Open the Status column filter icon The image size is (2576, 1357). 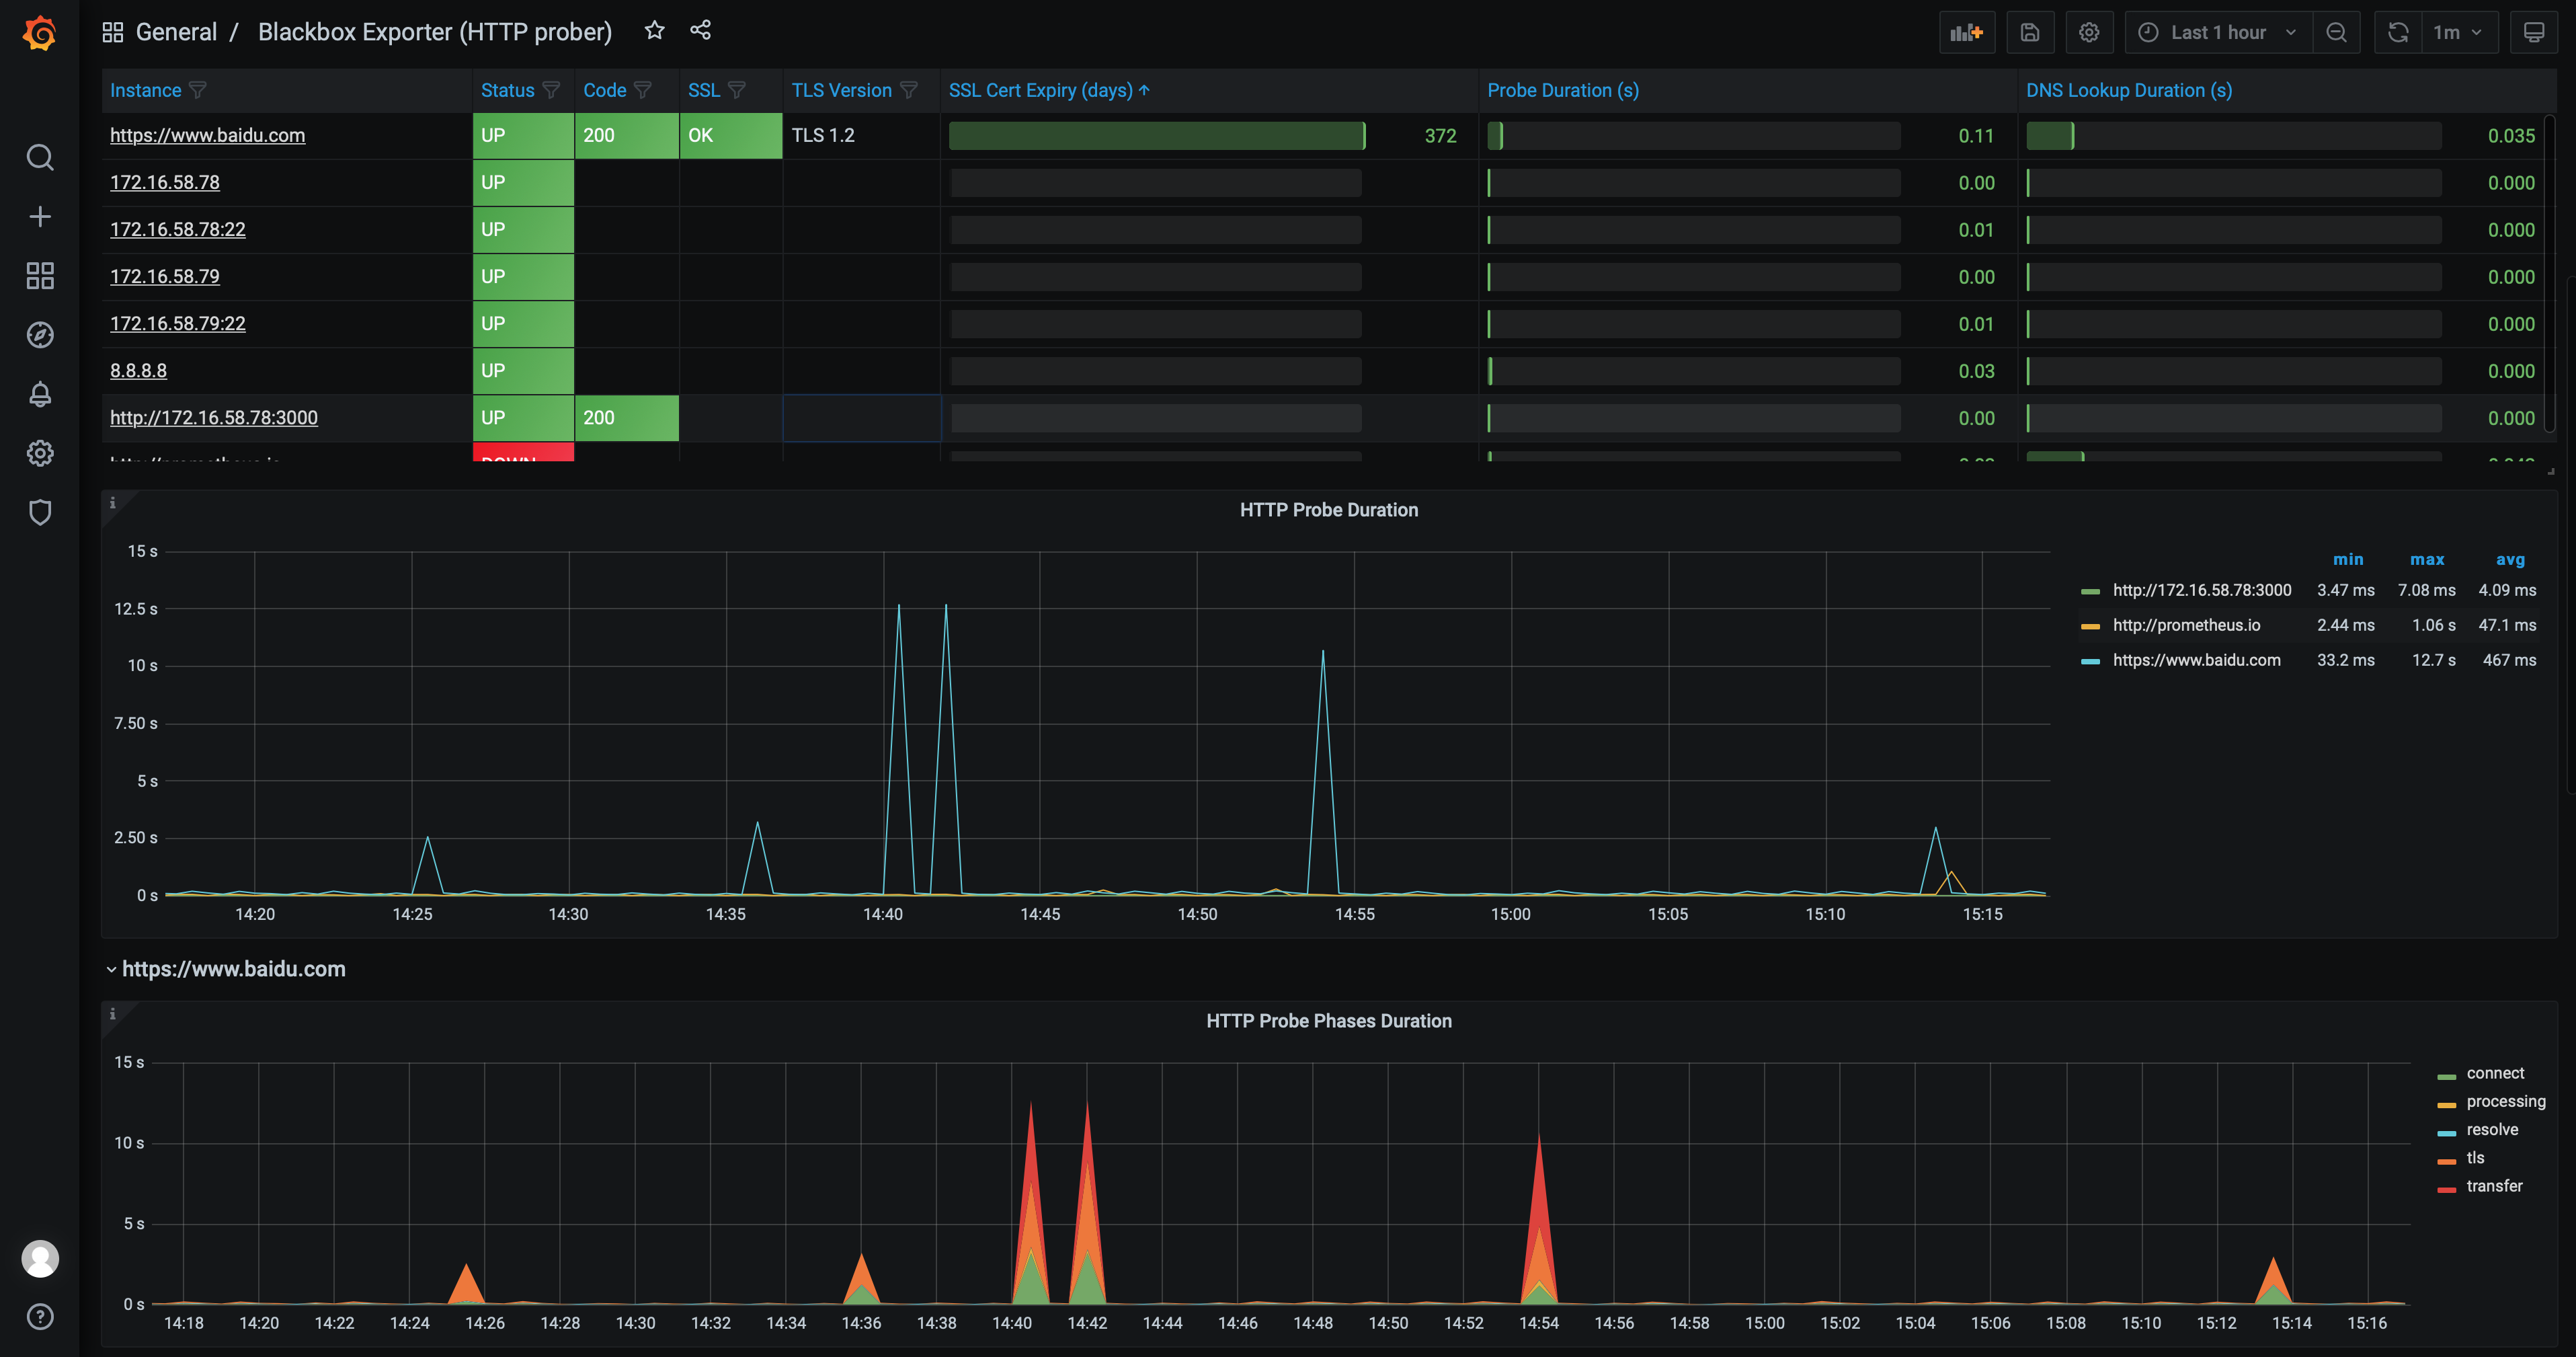click(x=551, y=90)
